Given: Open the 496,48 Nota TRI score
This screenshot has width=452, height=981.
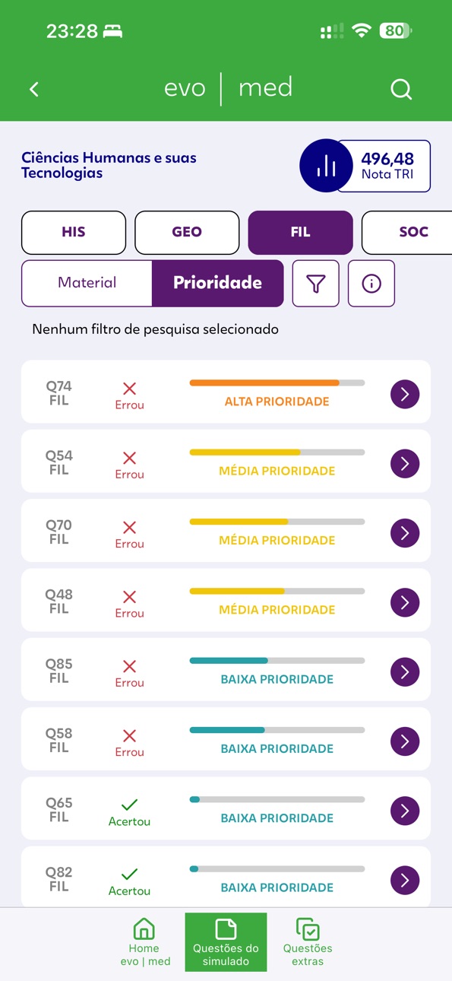Looking at the screenshot, I should tap(384, 166).
